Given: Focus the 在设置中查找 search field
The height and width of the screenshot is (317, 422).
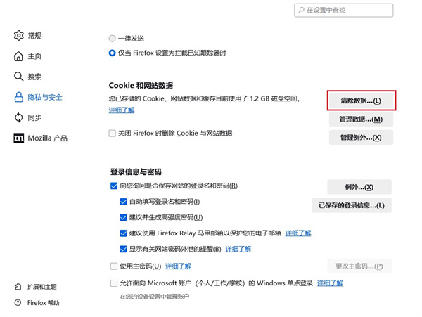Looking at the screenshot, I should pyautogui.click(x=344, y=11).
